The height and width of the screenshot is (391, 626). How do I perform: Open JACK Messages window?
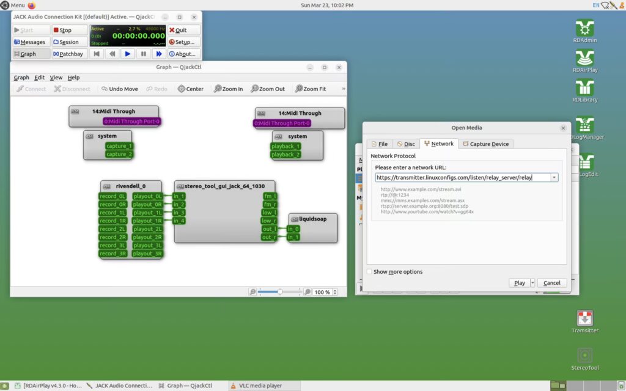tap(31, 42)
